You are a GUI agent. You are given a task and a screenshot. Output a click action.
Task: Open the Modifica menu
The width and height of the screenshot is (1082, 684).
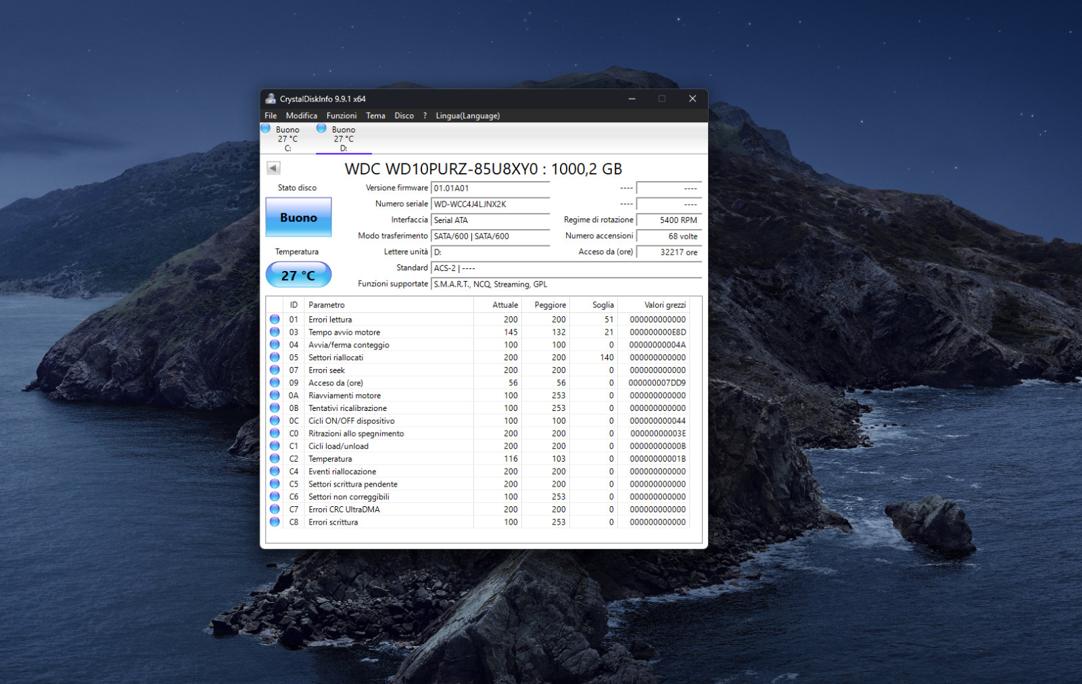point(302,116)
